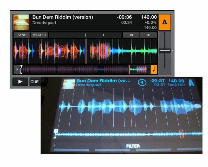Click the -00:36 remaining time display
208x167 pixels.
pyautogui.click(x=124, y=17)
